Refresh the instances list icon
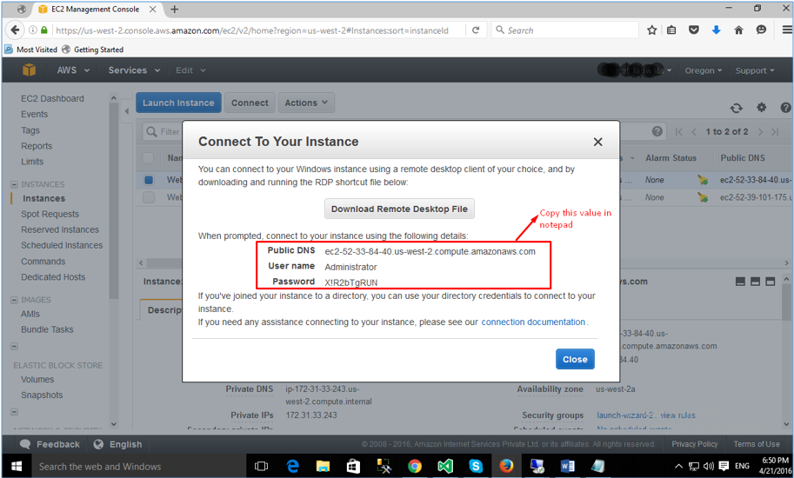 tap(737, 108)
